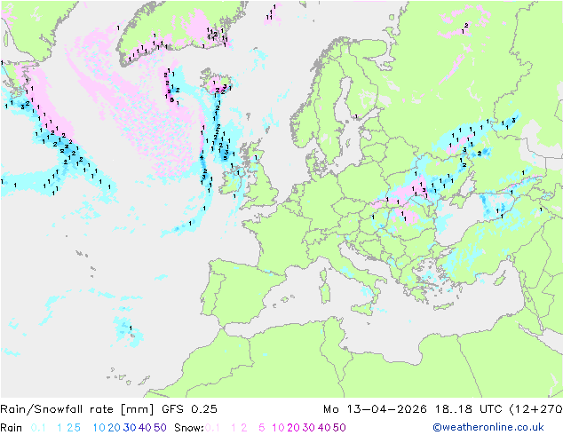Select the snow legend value 5
The image size is (563, 435).
point(261,428)
